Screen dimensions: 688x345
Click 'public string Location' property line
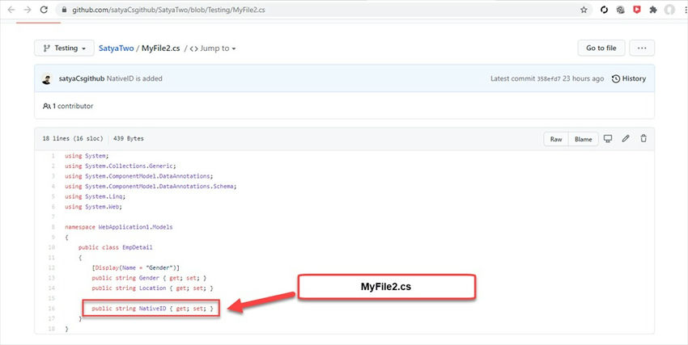pyautogui.click(x=152, y=288)
